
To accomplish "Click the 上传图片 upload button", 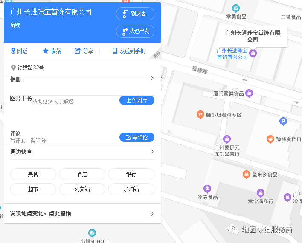I will tap(136, 100).
